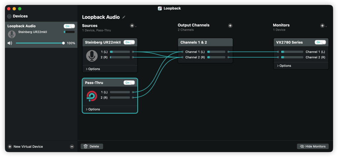Image resolution: width=338 pixels, height=157 pixels.
Task: Toggle the Loopback Audio device On switch
Action: pos(69,26)
